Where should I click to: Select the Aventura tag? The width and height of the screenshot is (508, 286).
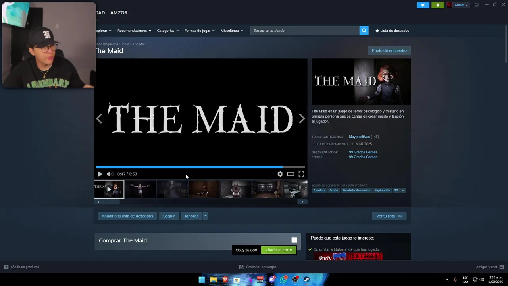319,191
